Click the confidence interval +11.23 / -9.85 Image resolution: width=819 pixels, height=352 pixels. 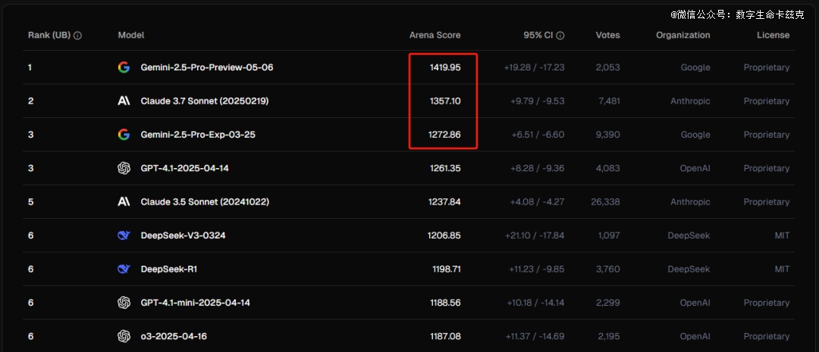pos(536,269)
